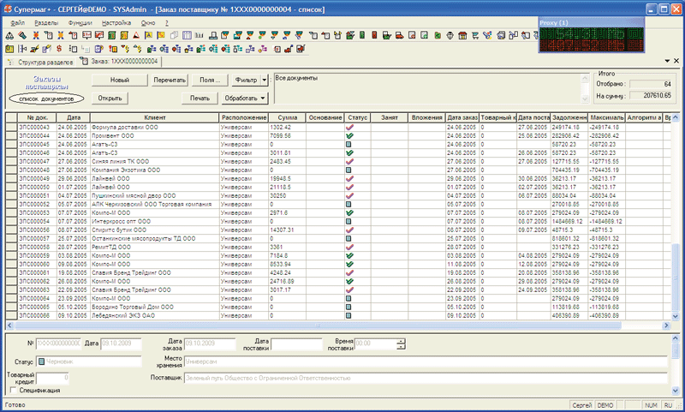The image size is (685, 412).
Task: Click the Перечитать button
Action: [x=170, y=80]
